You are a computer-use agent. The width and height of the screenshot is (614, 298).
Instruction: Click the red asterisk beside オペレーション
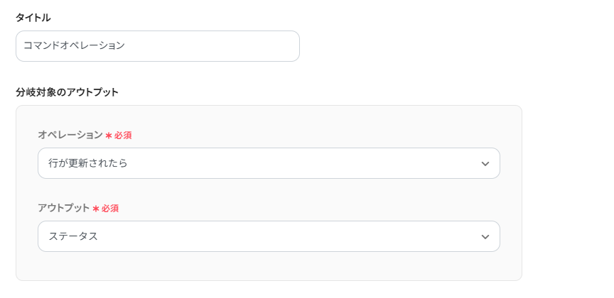(109, 136)
